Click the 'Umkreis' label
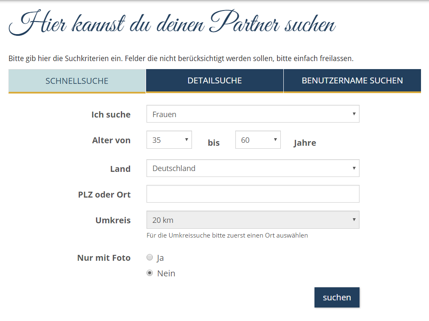 (x=113, y=220)
